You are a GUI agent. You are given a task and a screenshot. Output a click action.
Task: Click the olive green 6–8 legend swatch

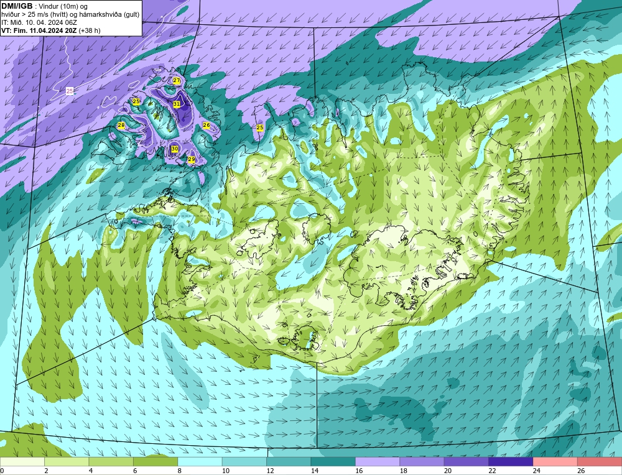pyautogui.click(x=155, y=461)
